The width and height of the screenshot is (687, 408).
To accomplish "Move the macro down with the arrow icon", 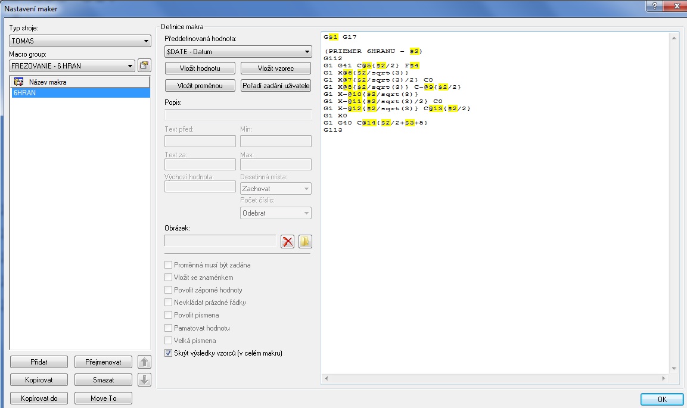I will [x=145, y=379].
